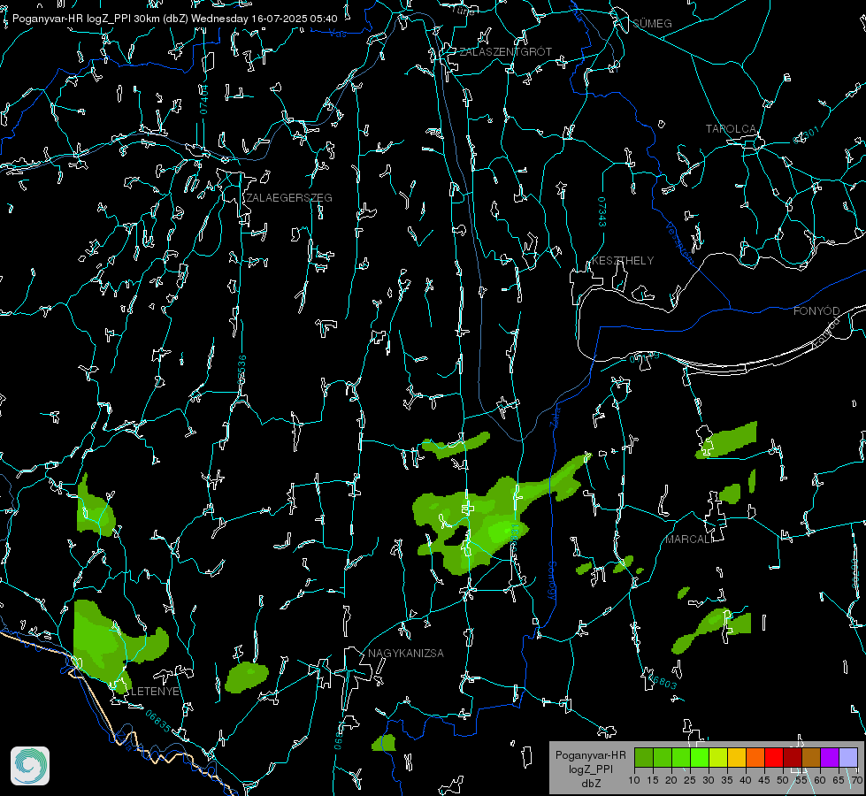Click the KESZTHELY town label
This screenshot has height=796, width=866.
tap(623, 260)
